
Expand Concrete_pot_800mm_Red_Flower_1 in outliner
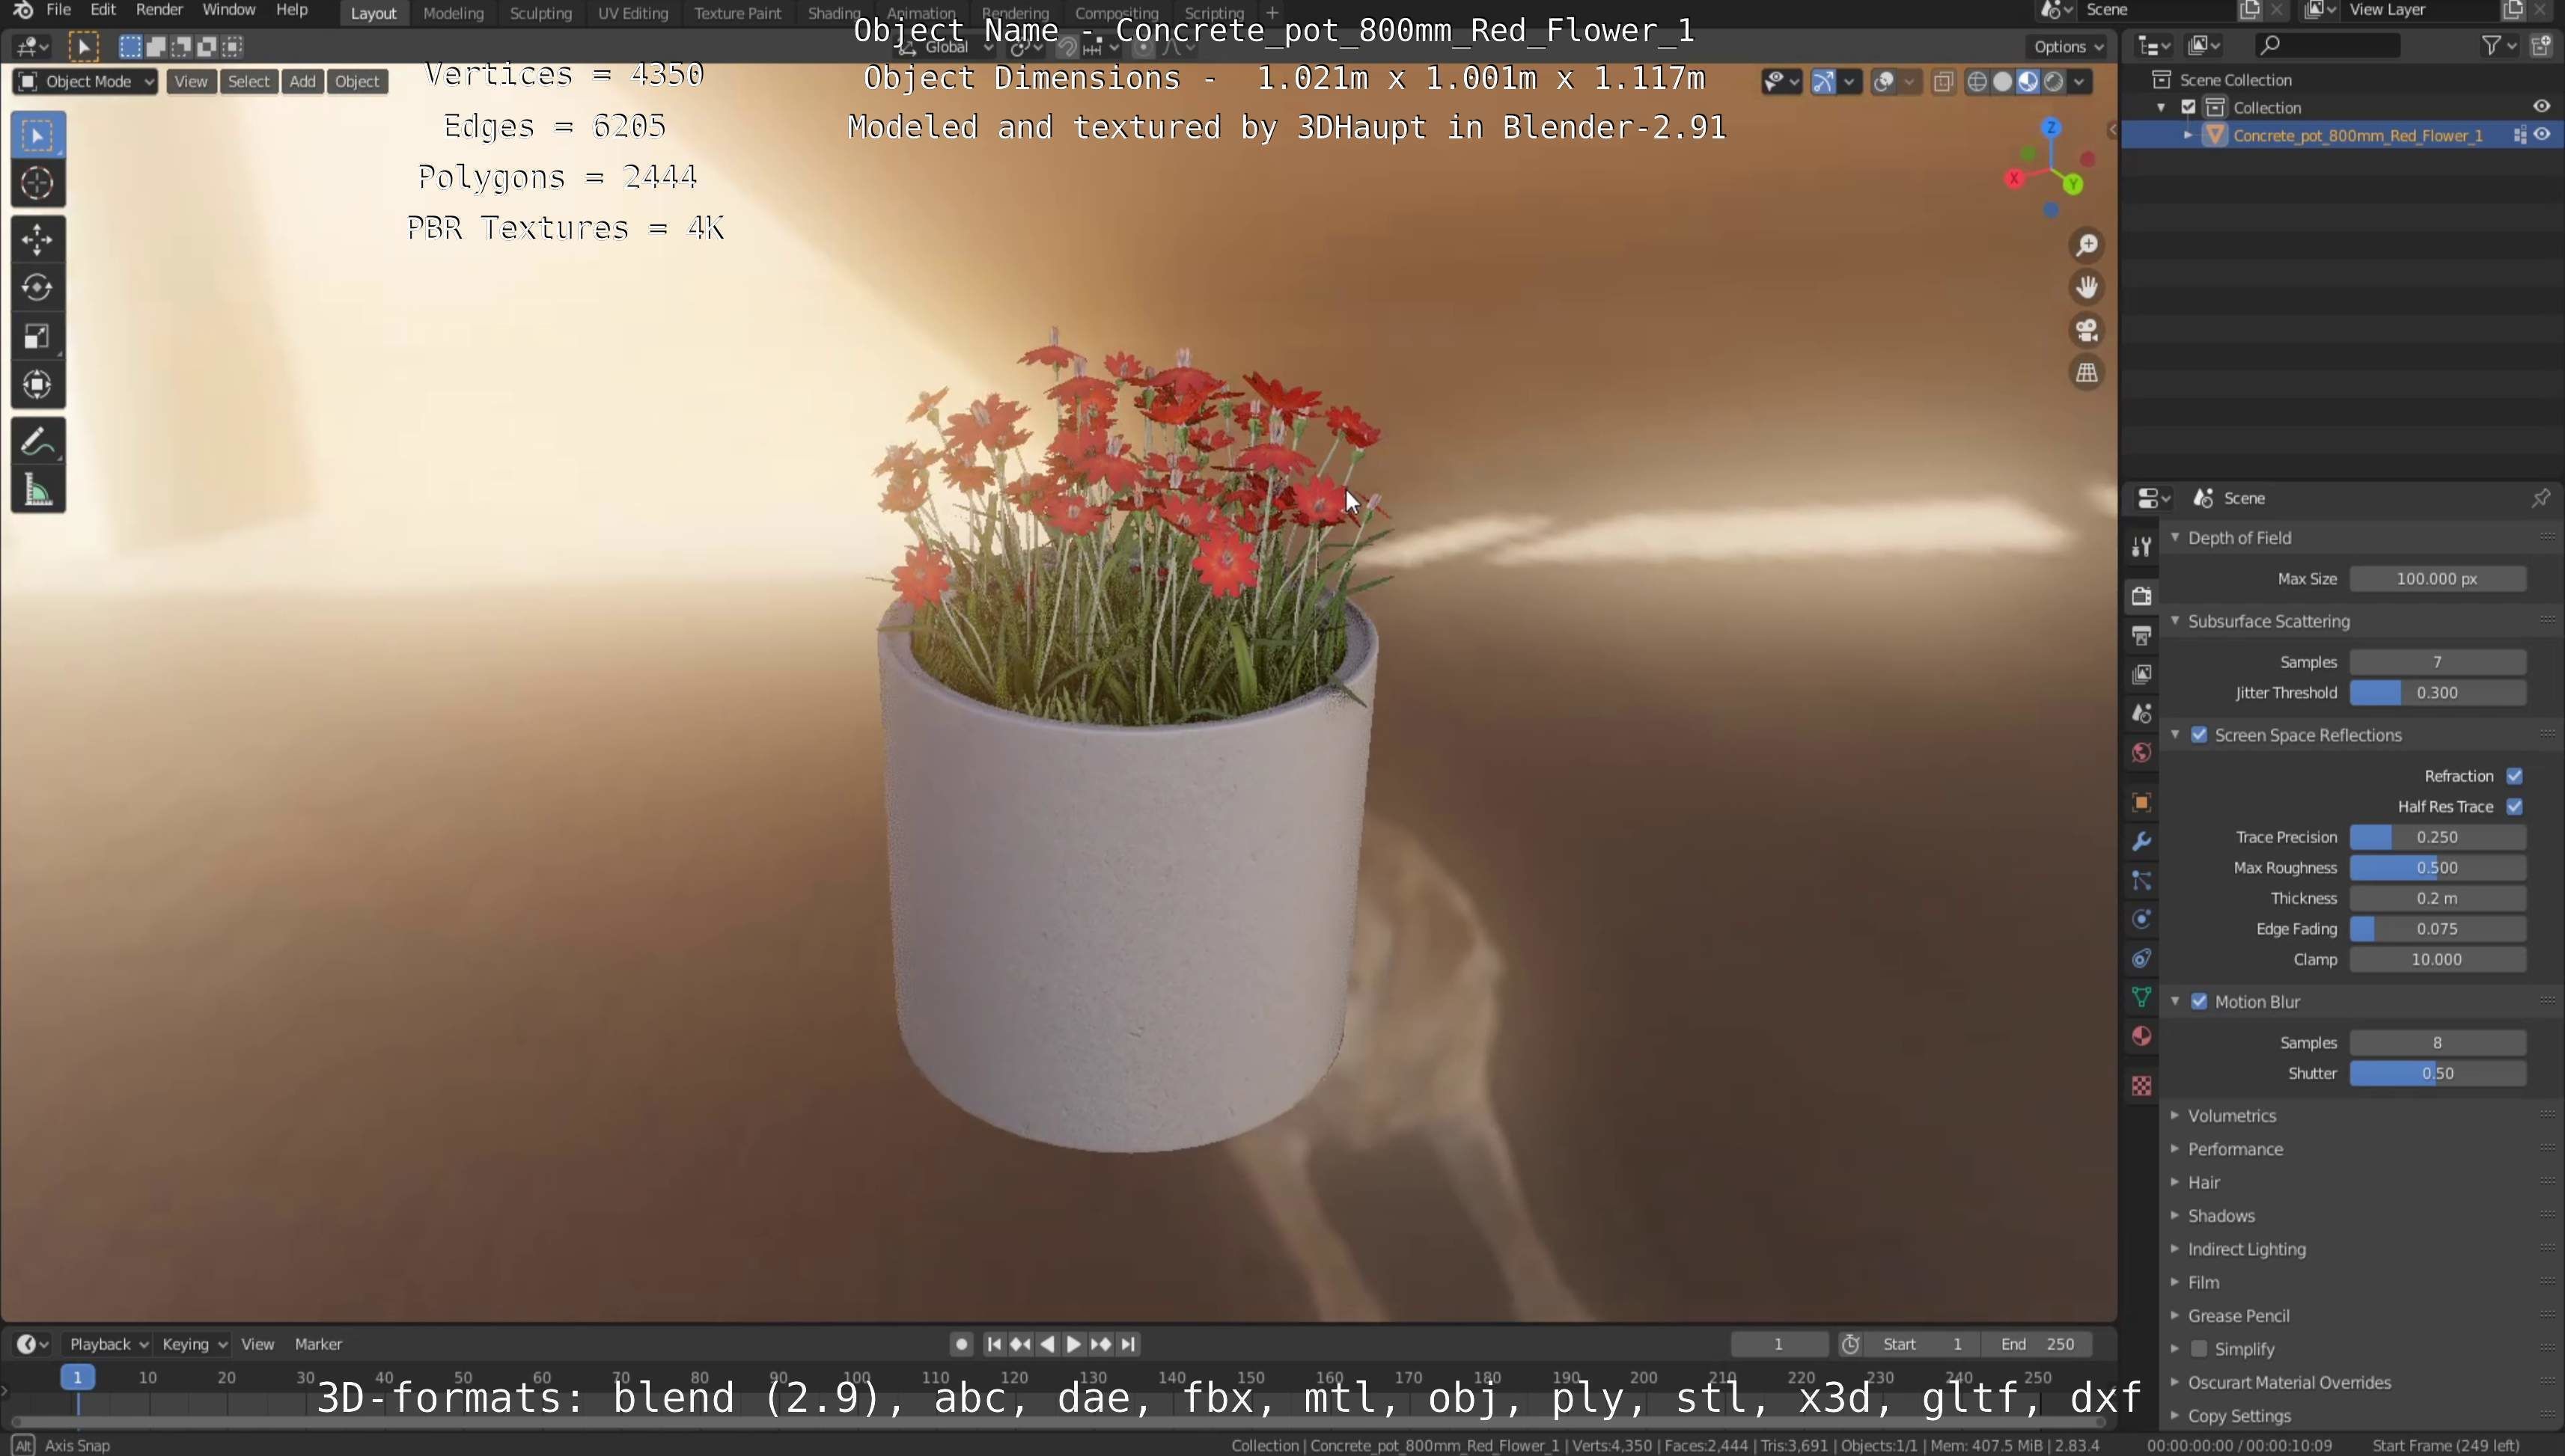(2187, 135)
